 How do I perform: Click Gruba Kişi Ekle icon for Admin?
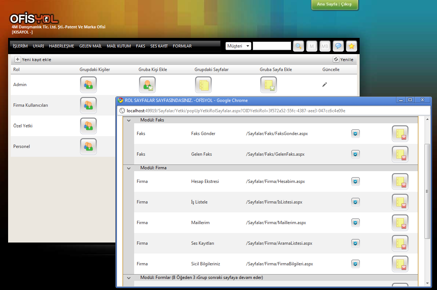[x=147, y=85]
